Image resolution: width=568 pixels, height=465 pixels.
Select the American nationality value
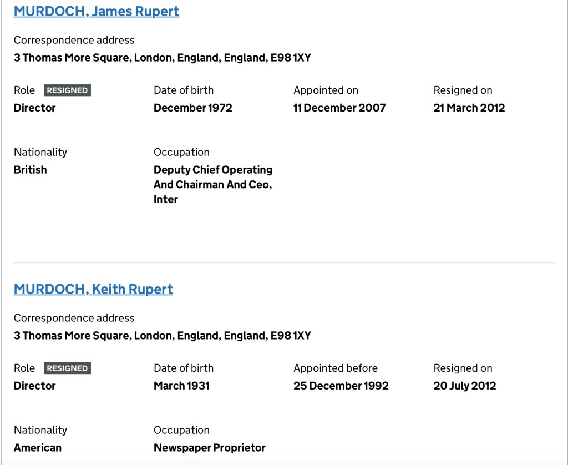[38, 448]
